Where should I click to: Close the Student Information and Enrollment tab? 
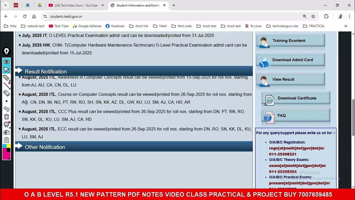point(164,5)
